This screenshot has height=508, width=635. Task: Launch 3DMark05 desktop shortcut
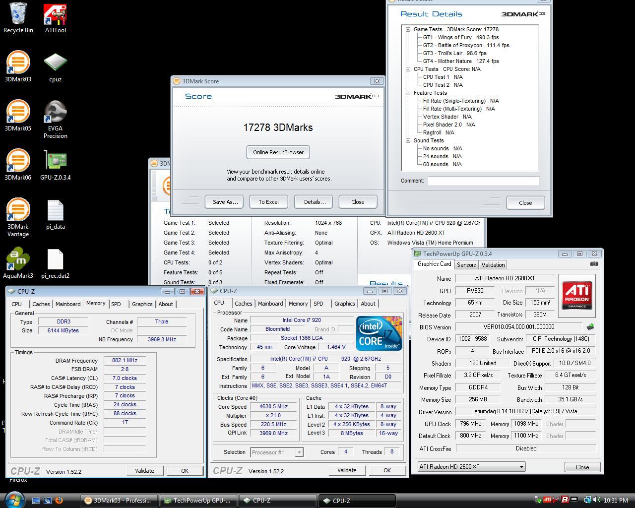click(x=18, y=116)
